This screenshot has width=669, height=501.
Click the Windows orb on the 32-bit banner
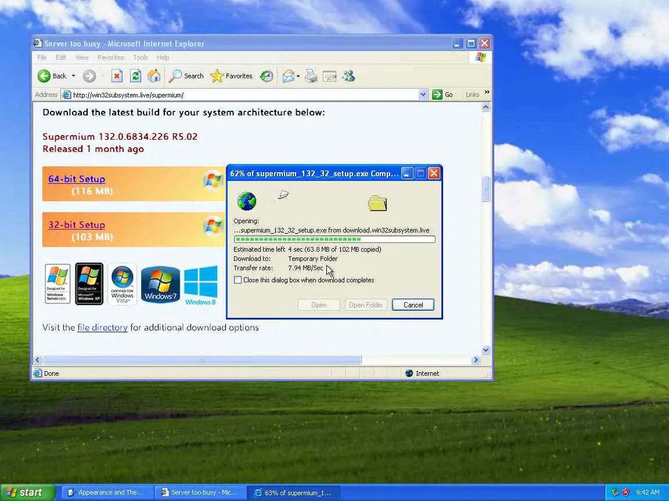coord(213,226)
